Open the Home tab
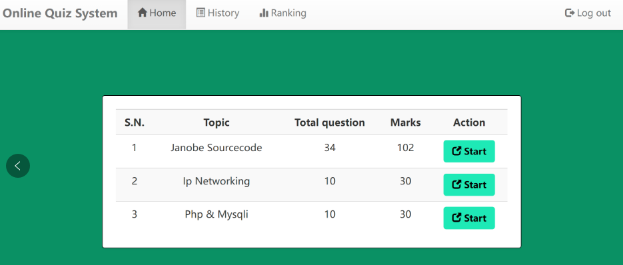623x265 pixels. pos(157,14)
